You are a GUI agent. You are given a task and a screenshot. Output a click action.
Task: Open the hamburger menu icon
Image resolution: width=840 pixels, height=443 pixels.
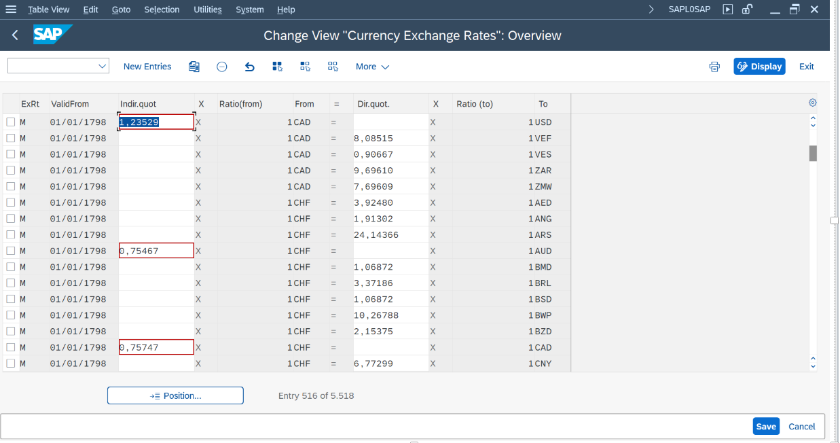(11, 10)
